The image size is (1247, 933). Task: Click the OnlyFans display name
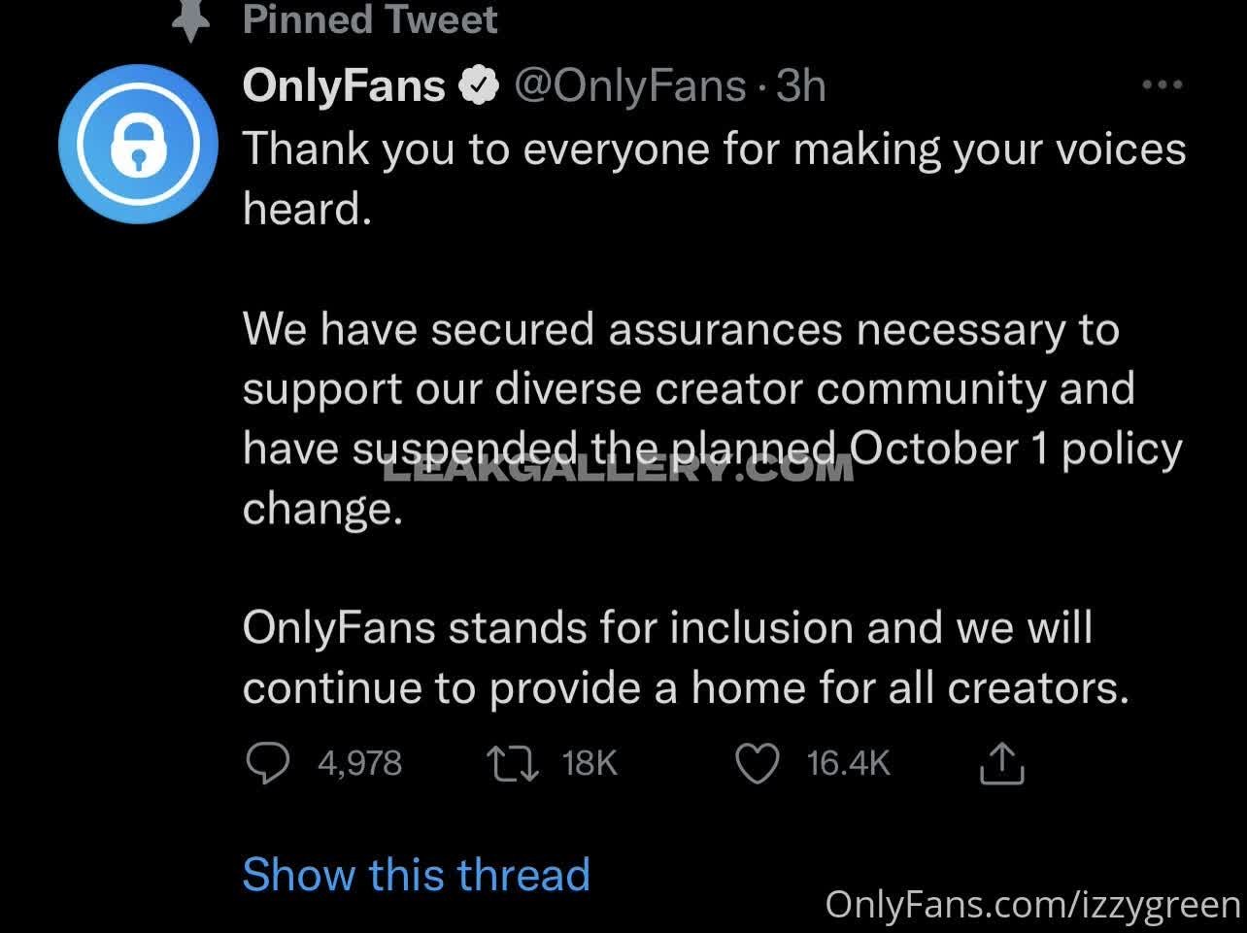point(344,86)
